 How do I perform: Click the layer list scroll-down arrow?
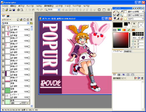(32, 106)
